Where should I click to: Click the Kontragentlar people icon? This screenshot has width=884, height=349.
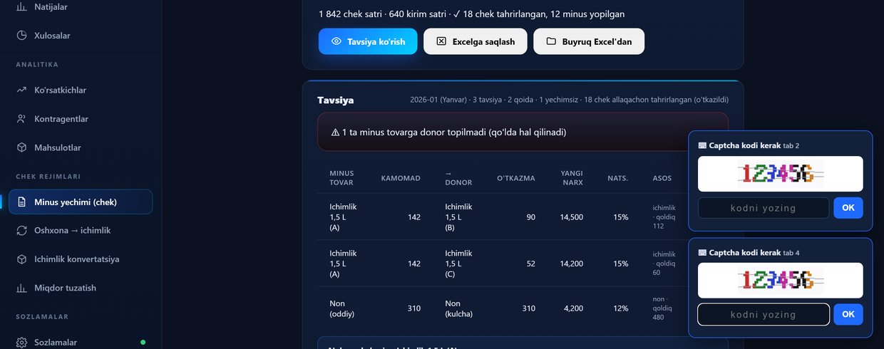21,119
